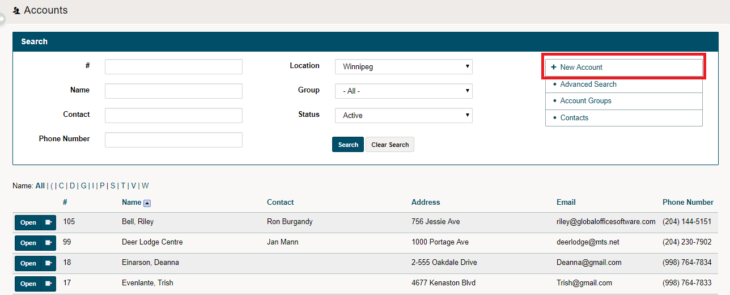
Task: Filter names starting with D
Action: click(73, 186)
